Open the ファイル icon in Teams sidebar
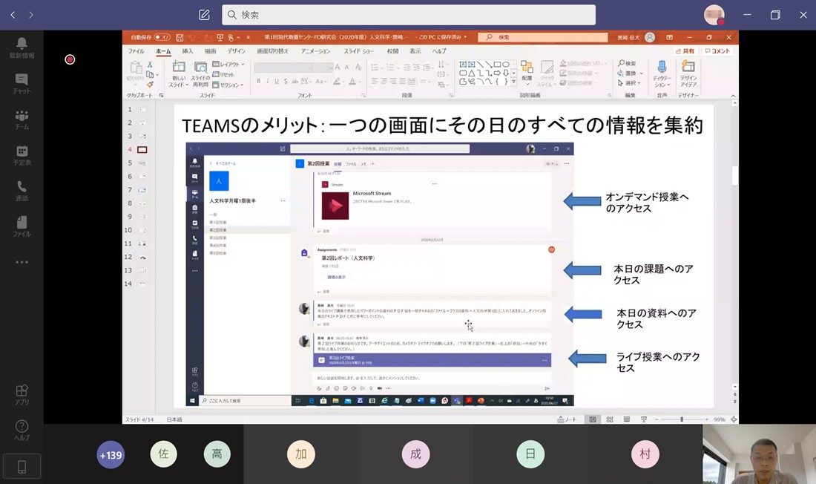This screenshot has height=484, width=816. (x=22, y=226)
